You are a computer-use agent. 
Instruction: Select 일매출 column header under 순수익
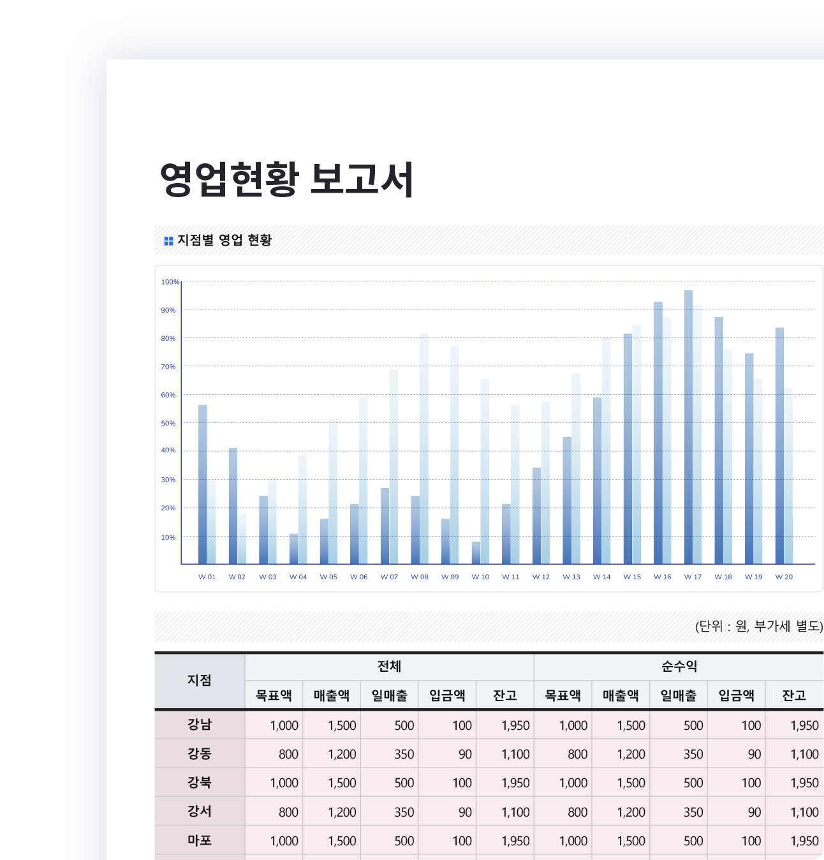pyautogui.click(x=679, y=695)
